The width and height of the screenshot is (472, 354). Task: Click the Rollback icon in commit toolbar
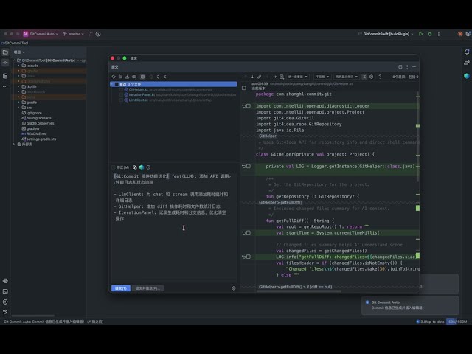120,77
